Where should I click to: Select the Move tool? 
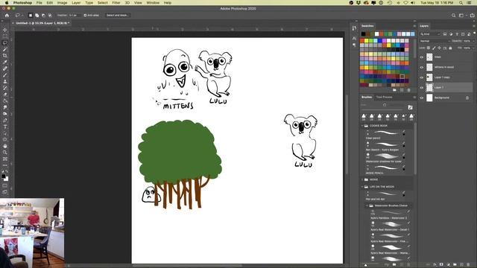pyautogui.click(x=5, y=30)
